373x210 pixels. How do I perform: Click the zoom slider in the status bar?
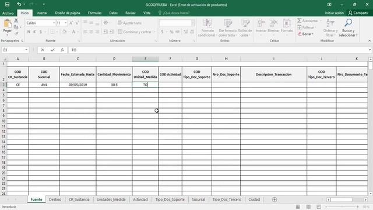coord(342,207)
